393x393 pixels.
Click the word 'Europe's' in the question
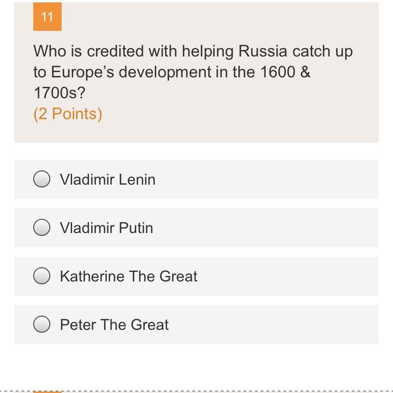[83, 73]
